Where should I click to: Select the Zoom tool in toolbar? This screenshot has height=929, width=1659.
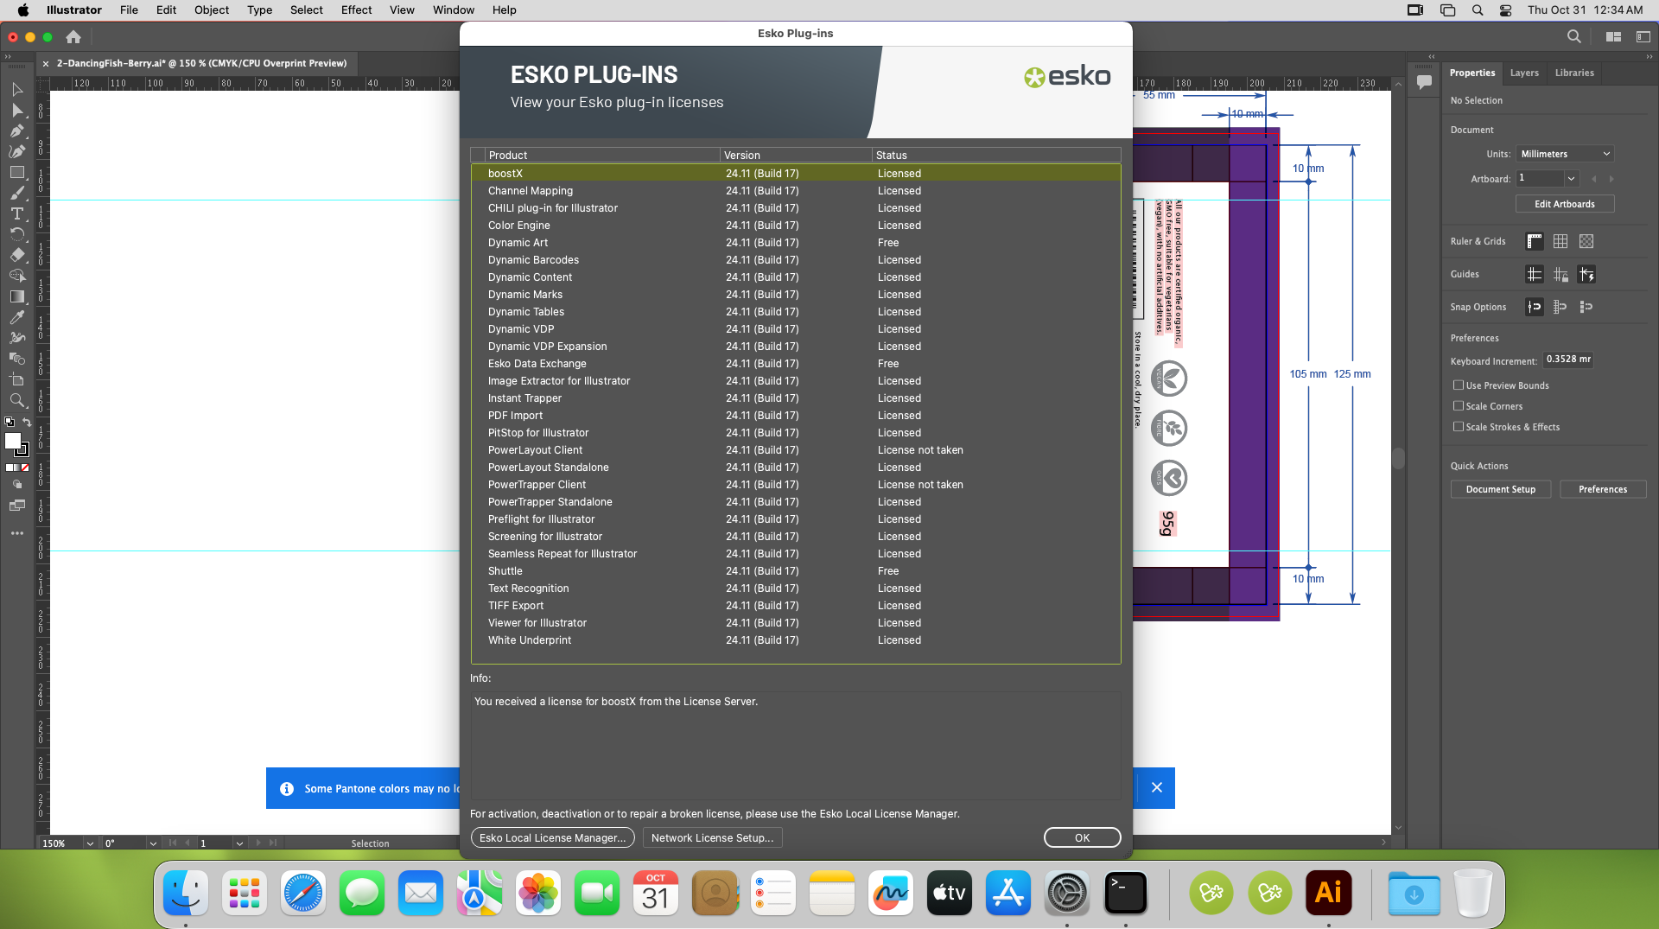(16, 400)
